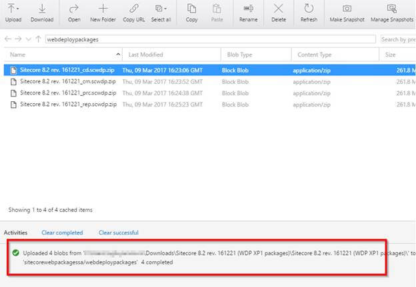Click file icon of the cm.scwdp.zip row

13,82
